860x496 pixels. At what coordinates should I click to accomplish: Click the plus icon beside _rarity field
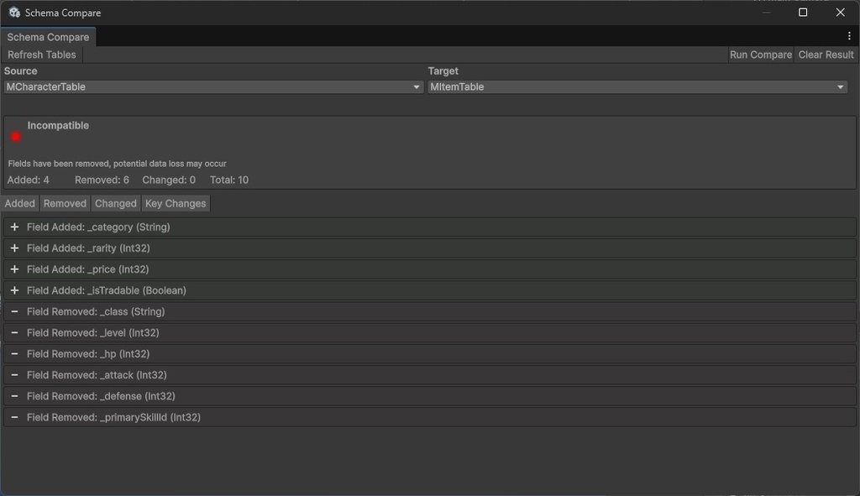(x=14, y=248)
